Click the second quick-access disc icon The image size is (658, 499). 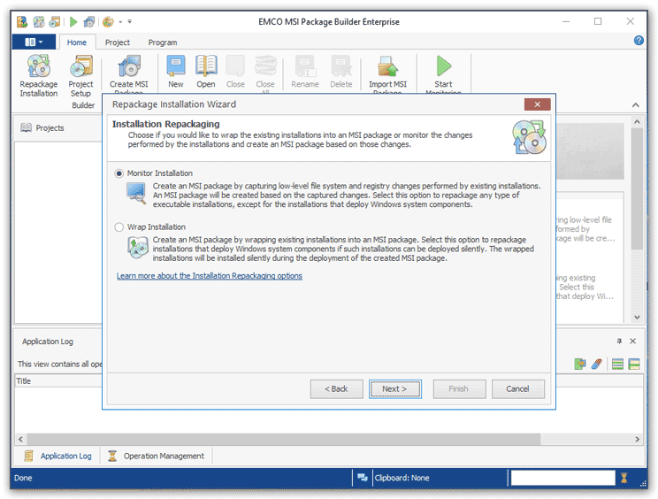coord(39,21)
